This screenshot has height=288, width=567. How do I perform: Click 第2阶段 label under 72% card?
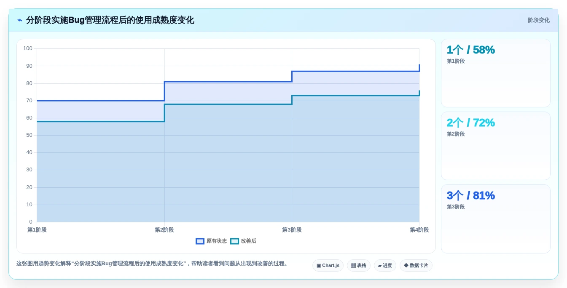click(x=456, y=134)
